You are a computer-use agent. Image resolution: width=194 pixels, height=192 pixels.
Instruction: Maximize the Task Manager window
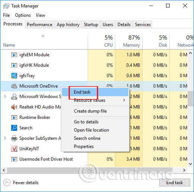tap(168, 6)
